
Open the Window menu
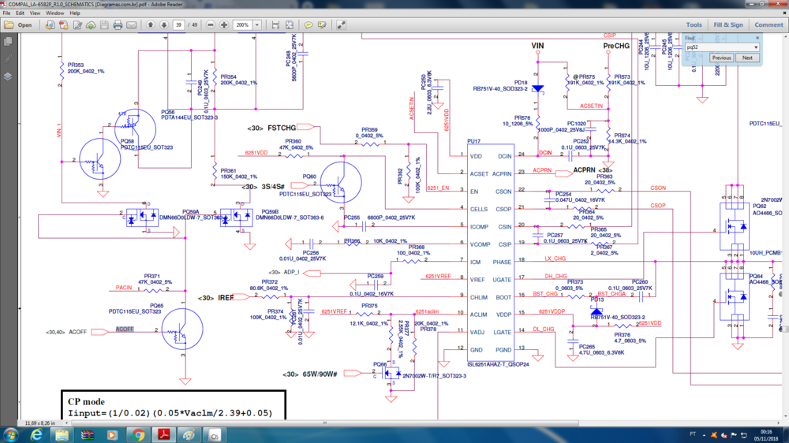pyautogui.click(x=55, y=13)
